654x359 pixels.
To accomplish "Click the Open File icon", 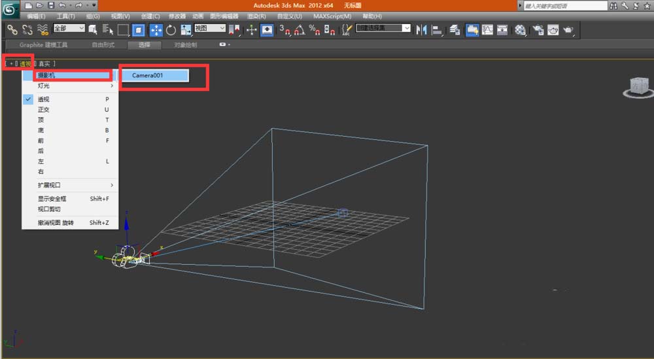I will 40,5.
